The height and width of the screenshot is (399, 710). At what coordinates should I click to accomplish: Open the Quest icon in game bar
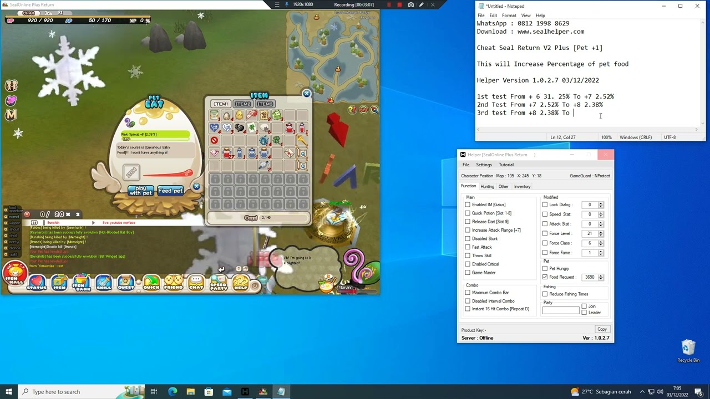[126, 283]
